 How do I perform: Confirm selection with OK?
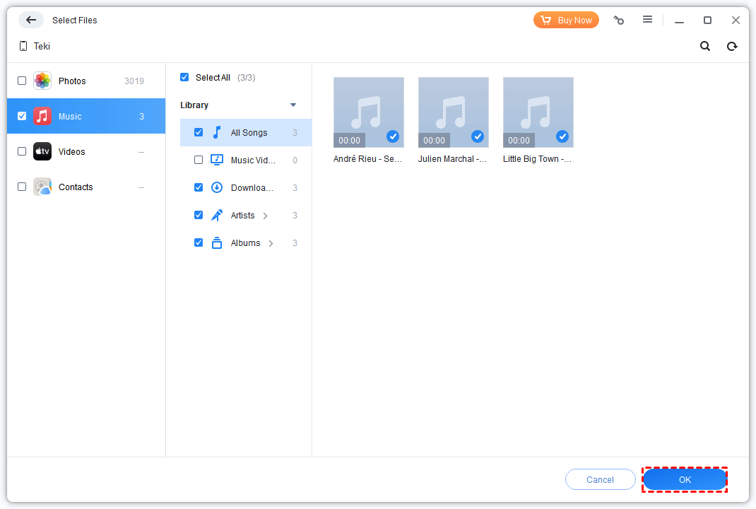684,479
